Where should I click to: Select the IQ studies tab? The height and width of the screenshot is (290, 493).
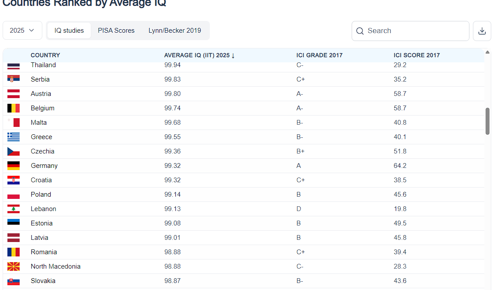[69, 31]
